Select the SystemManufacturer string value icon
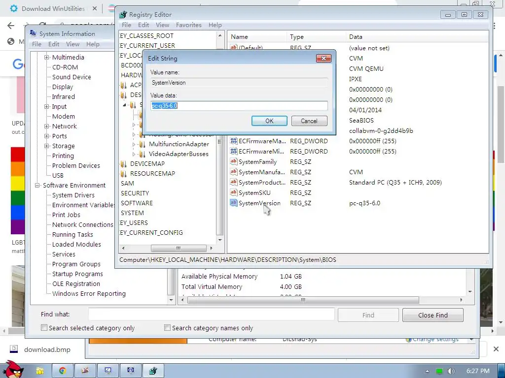Image resolution: width=505 pixels, height=378 pixels. click(x=233, y=172)
